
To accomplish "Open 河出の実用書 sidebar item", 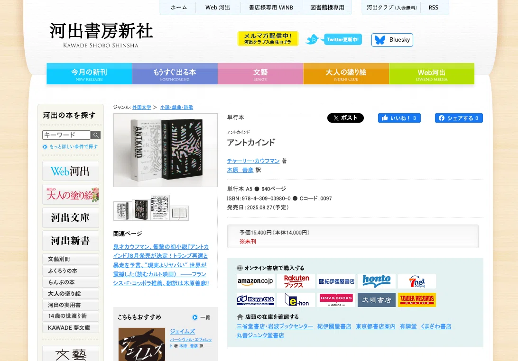I will [71, 305].
